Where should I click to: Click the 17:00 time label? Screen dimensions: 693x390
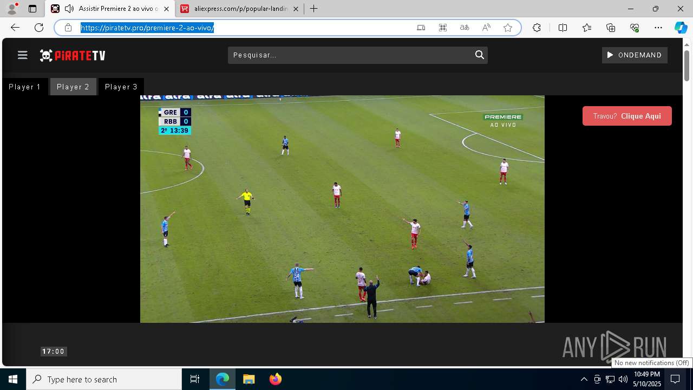tap(54, 352)
